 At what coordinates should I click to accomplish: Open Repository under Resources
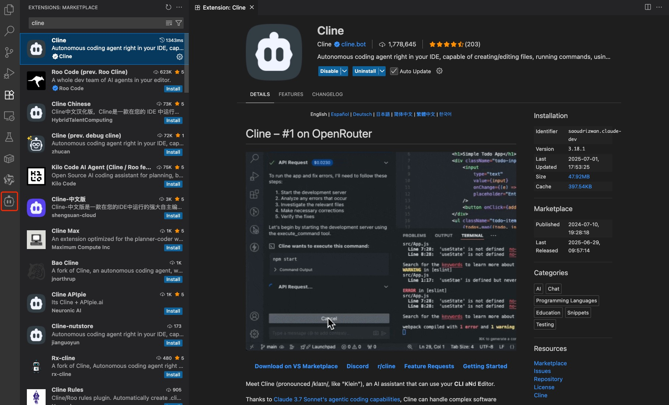[548, 379]
